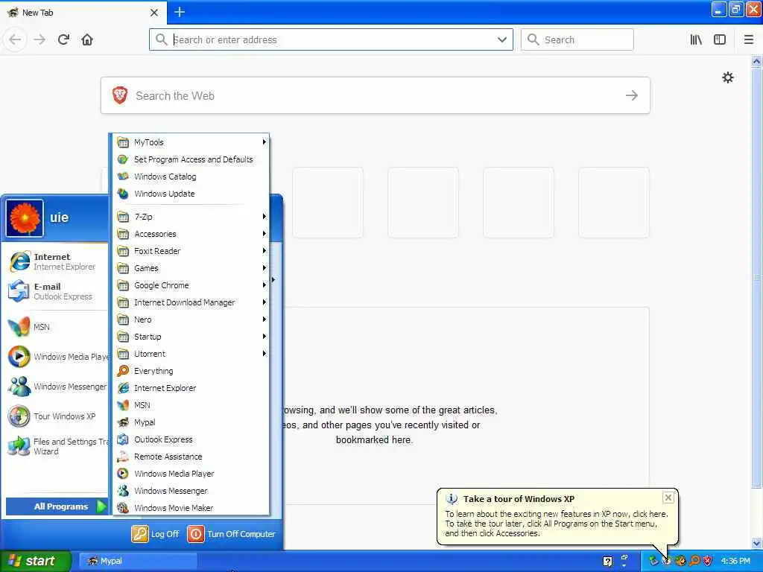Open MSN from start menu left pane
763x572 pixels.
[57, 327]
